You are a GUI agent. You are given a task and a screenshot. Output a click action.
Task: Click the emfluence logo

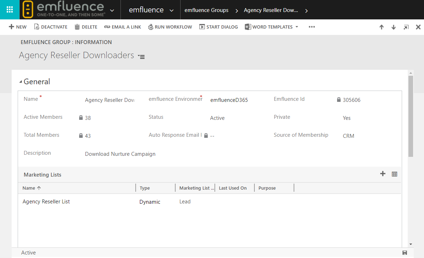click(x=64, y=10)
